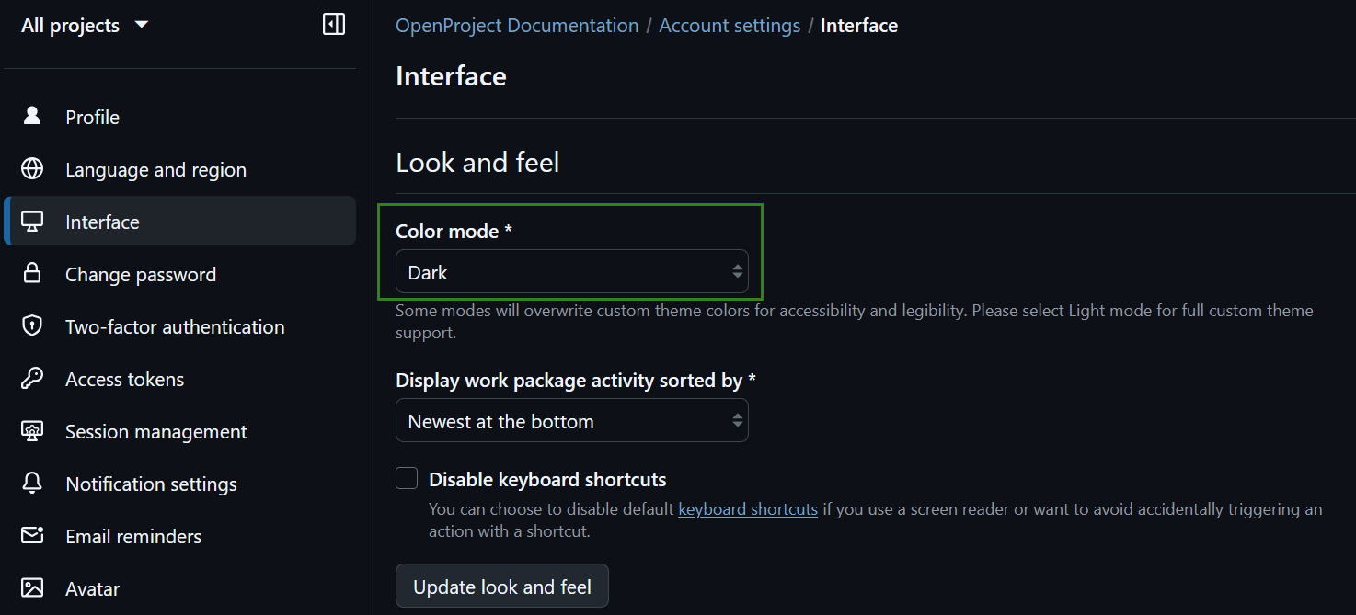This screenshot has height=615, width=1356.
Task: Collapse the sidebar using the panel icon
Action: point(333,24)
